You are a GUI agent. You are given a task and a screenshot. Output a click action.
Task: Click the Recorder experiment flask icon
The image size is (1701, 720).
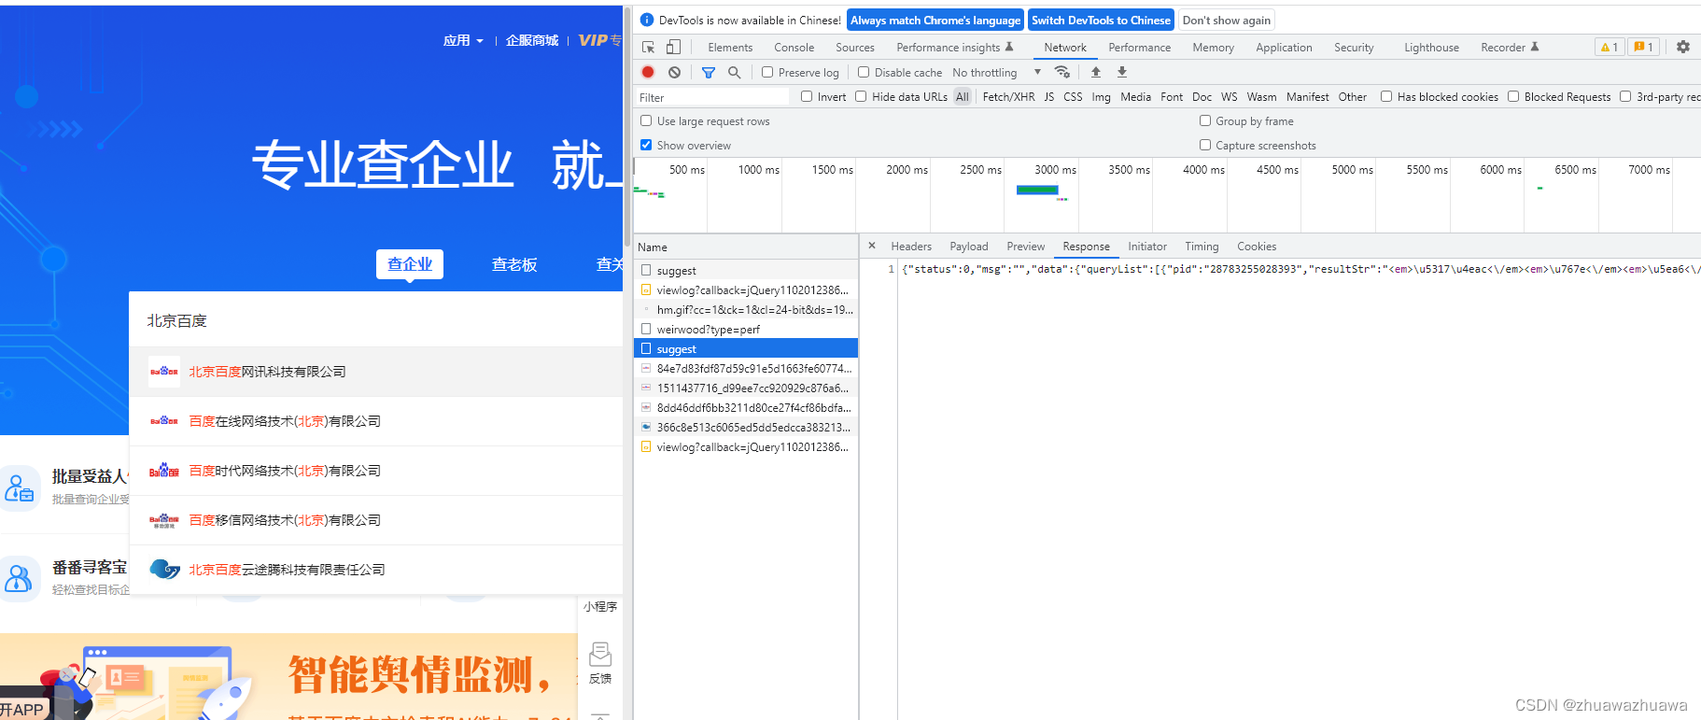point(1535,47)
